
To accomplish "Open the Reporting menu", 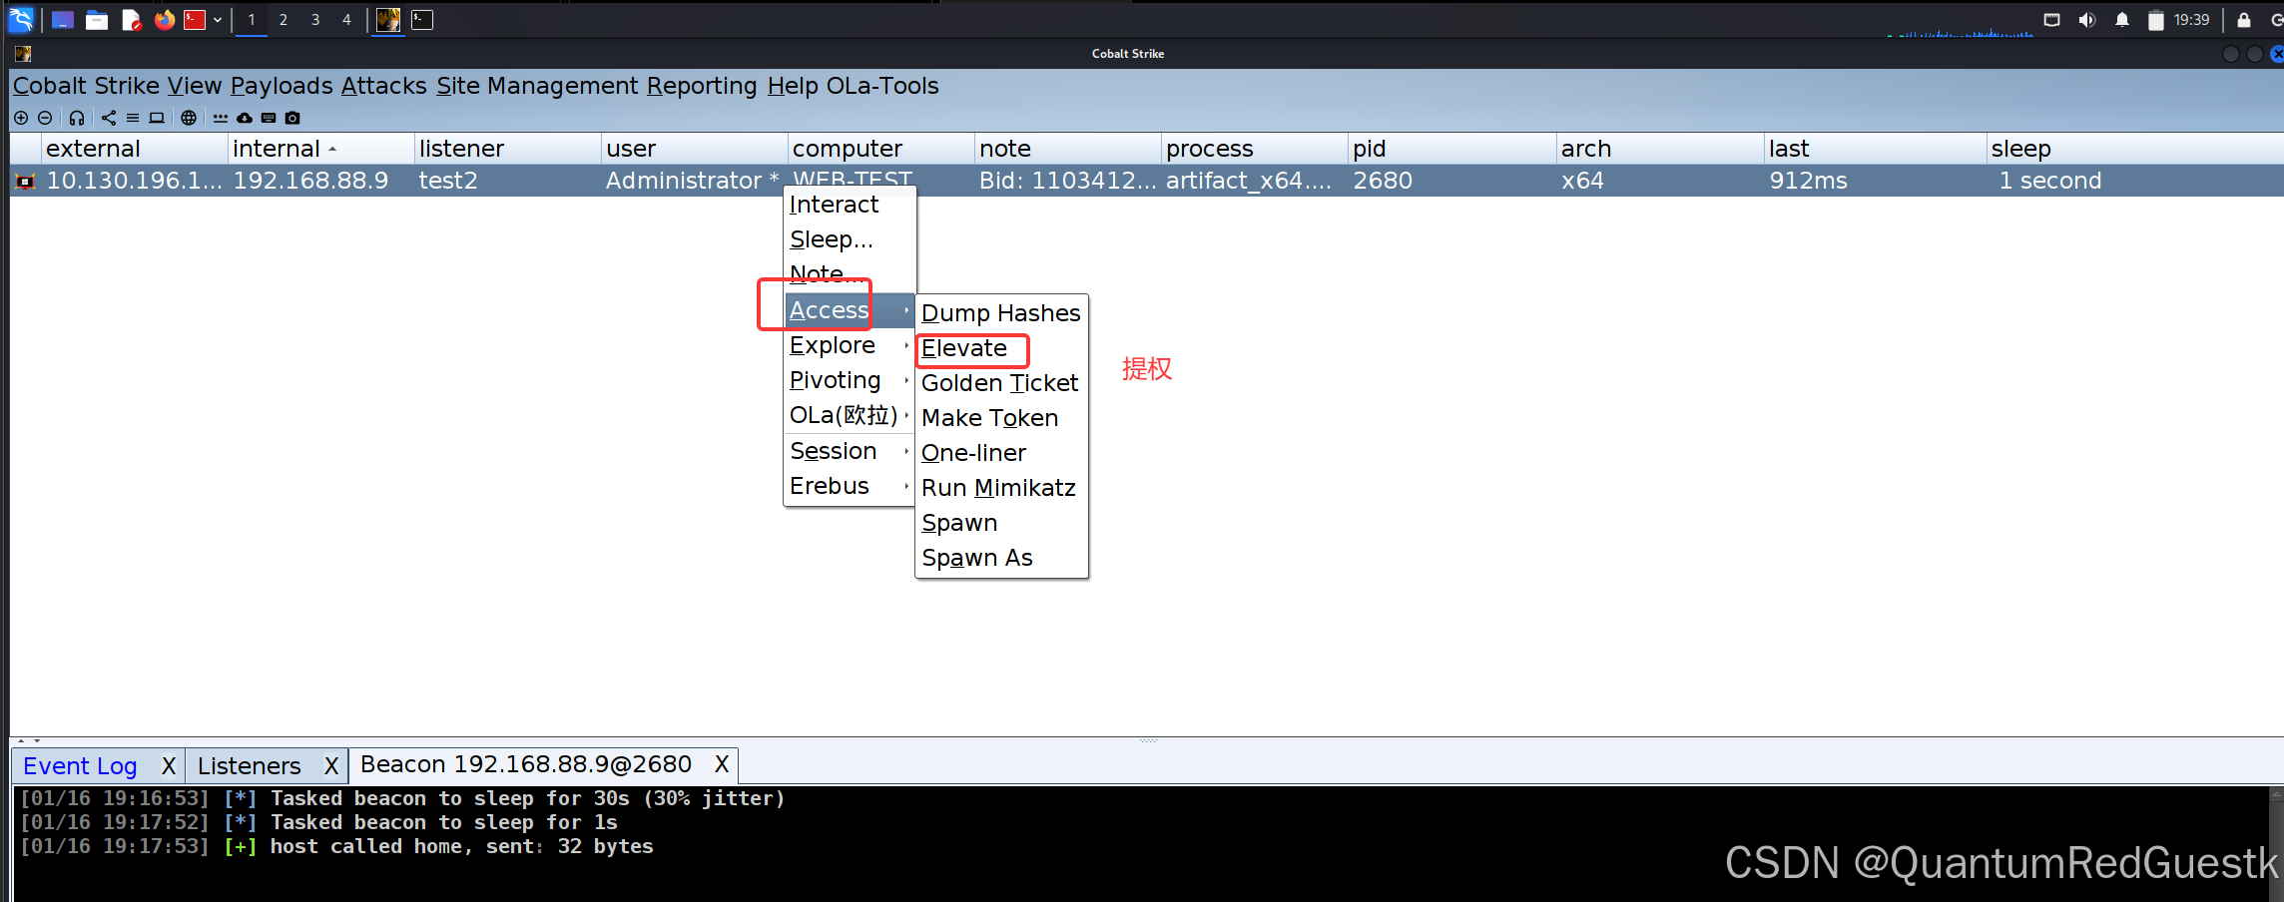I will coord(702,86).
